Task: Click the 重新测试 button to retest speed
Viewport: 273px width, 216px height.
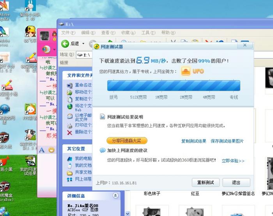Action: (206, 183)
